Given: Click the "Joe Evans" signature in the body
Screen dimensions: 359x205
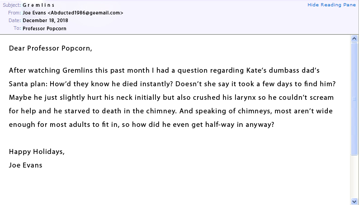Looking at the screenshot, I should click(25, 165).
